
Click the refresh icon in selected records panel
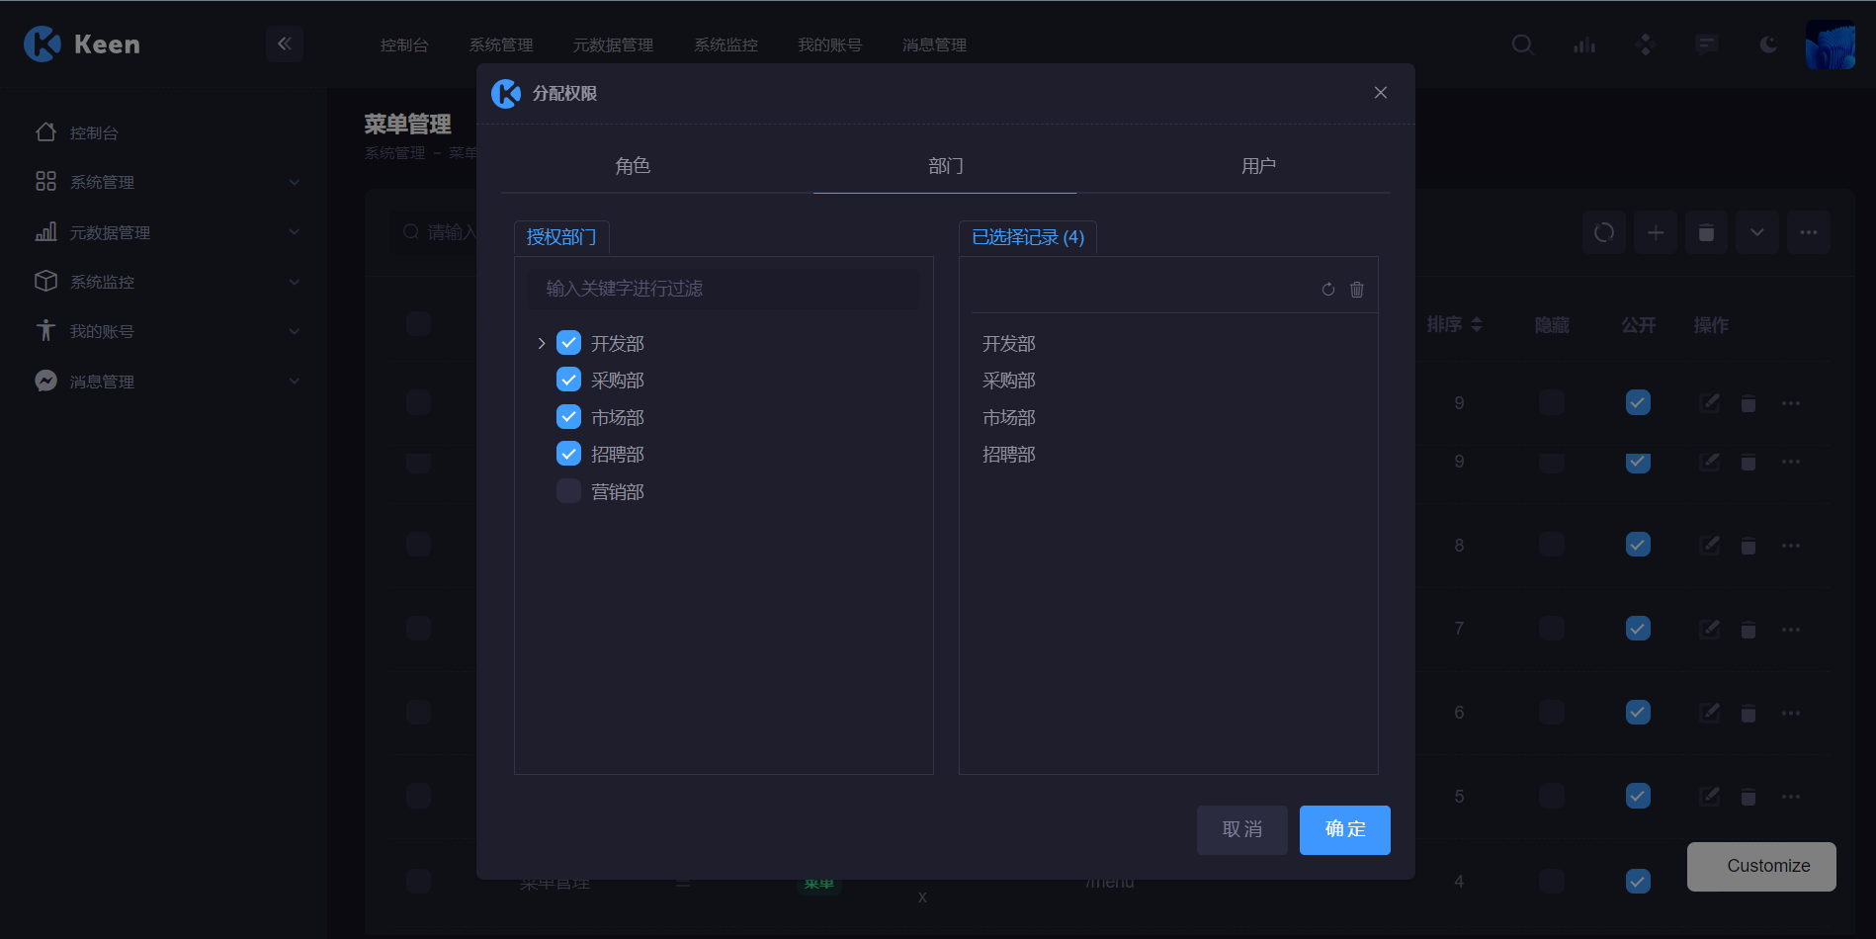pos(1327,290)
